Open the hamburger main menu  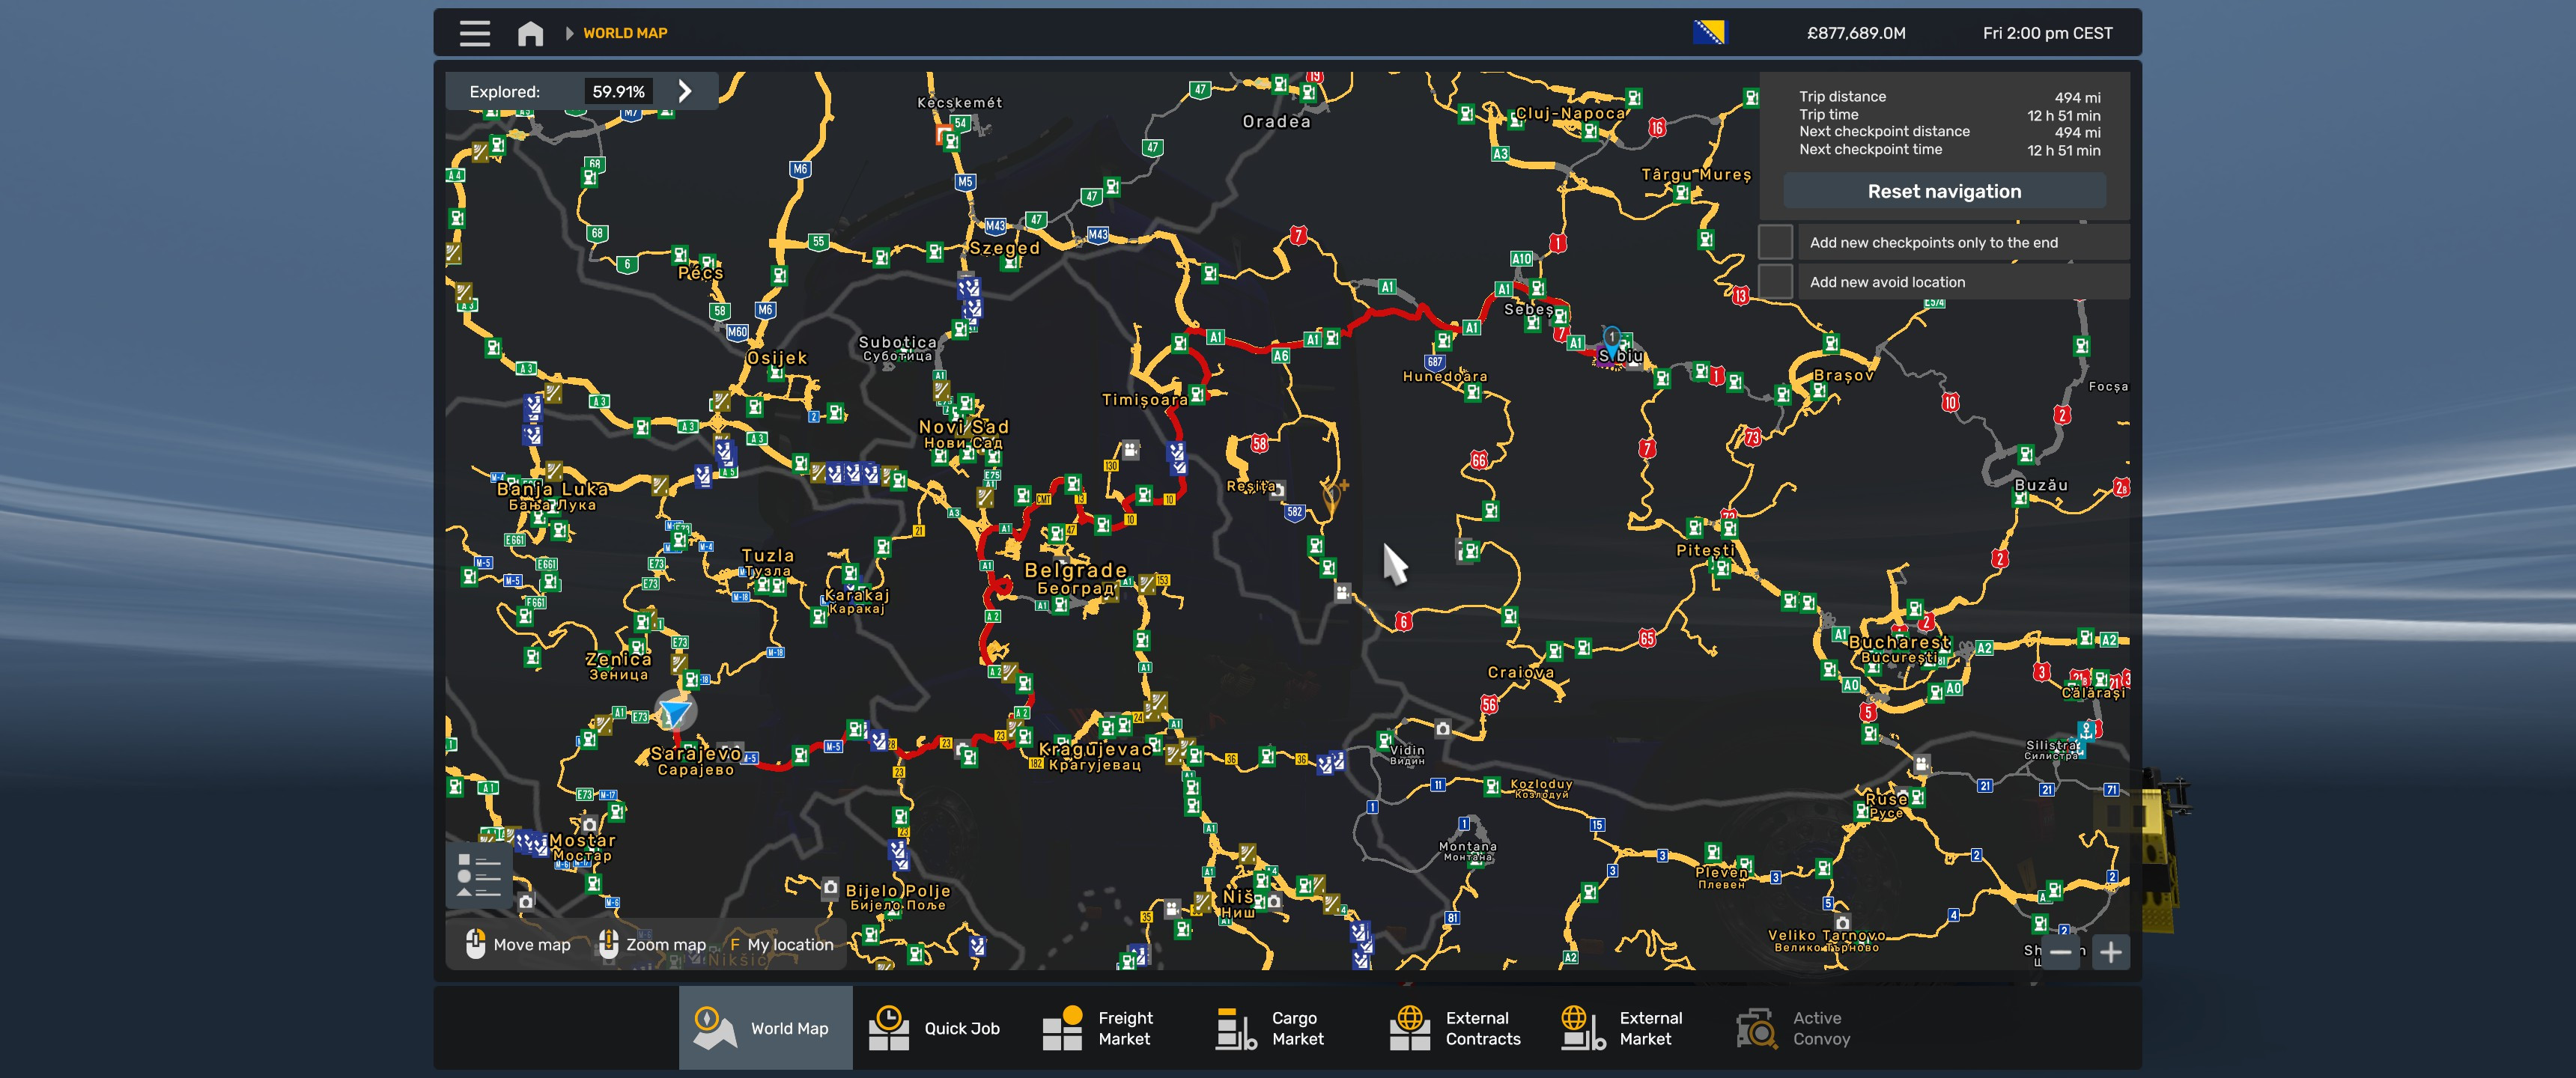pos(474,33)
